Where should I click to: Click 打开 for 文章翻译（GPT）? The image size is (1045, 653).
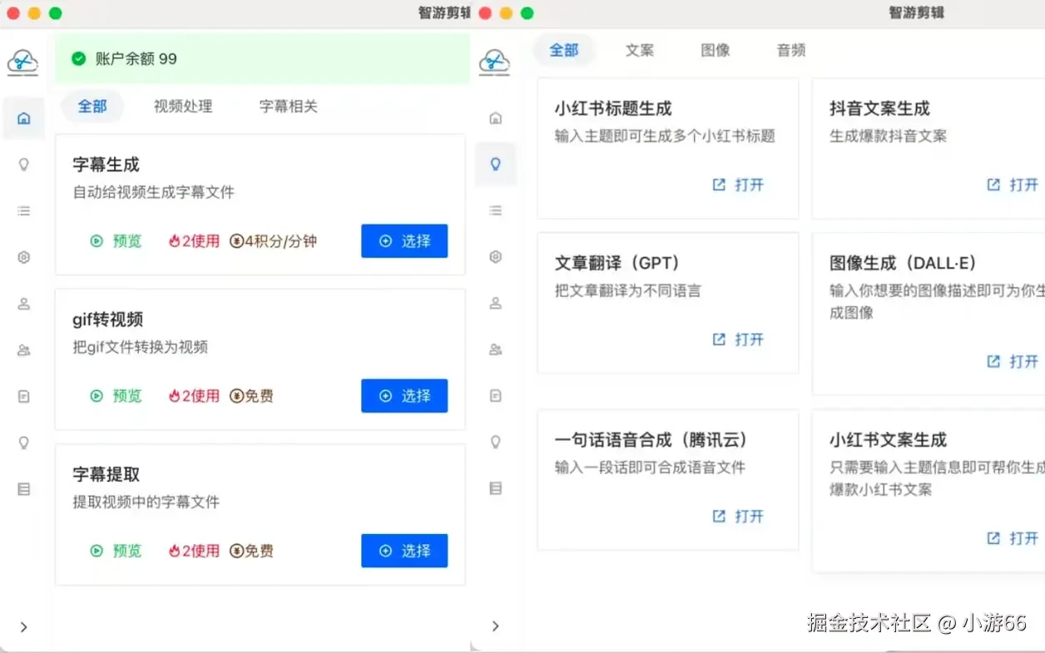coord(738,339)
